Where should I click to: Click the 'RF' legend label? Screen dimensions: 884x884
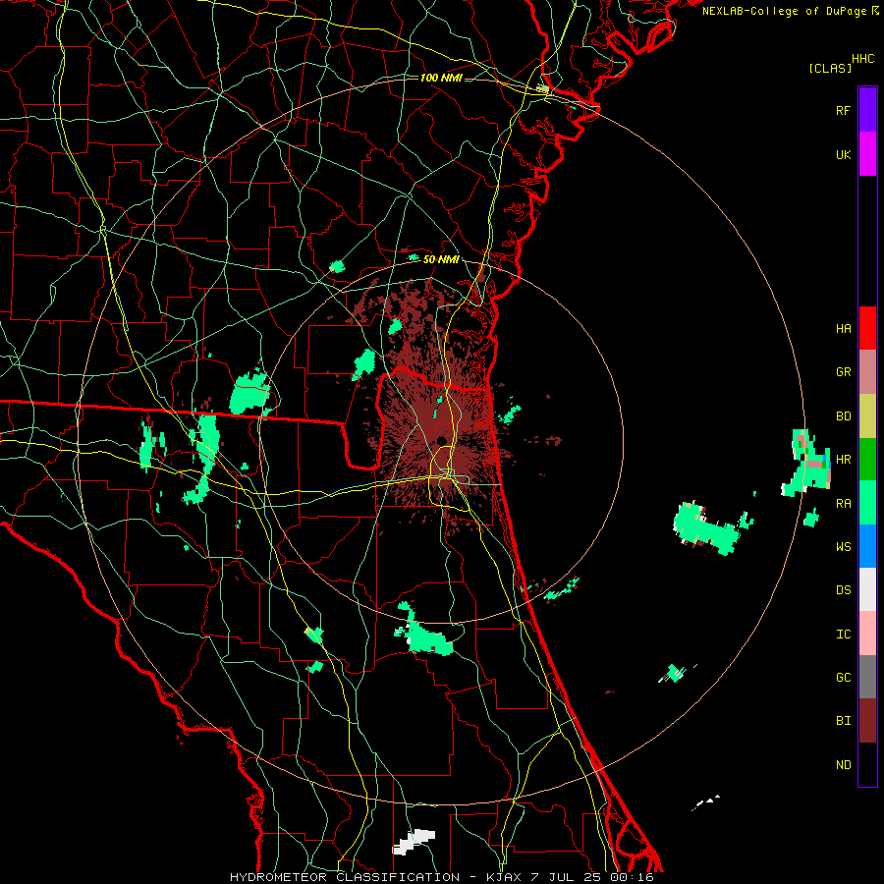(x=843, y=110)
